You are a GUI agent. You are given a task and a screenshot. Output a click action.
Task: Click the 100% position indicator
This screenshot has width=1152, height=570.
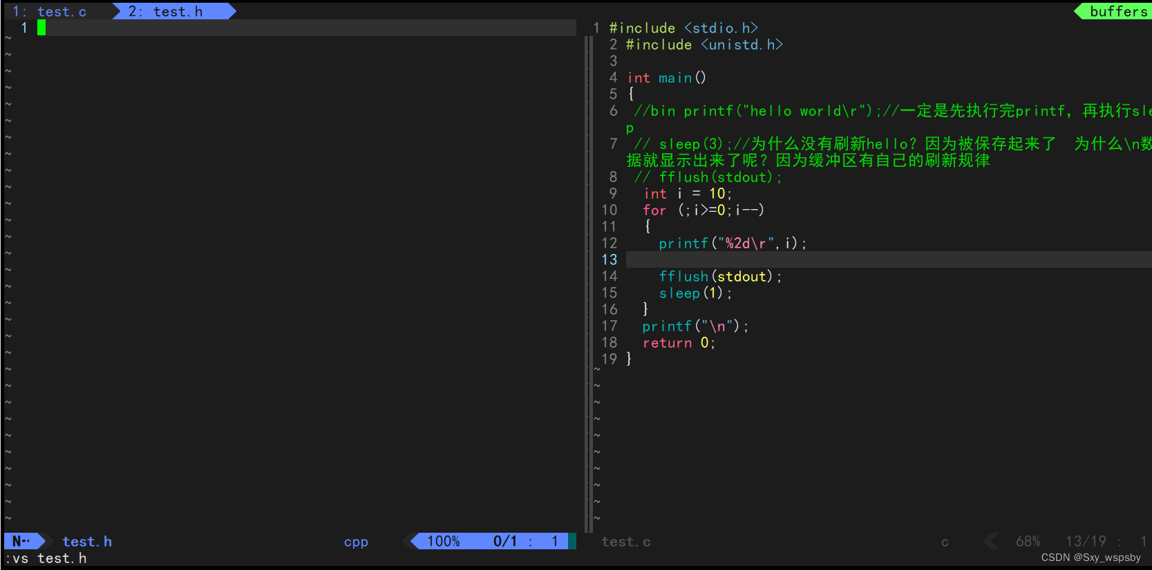pos(443,541)
